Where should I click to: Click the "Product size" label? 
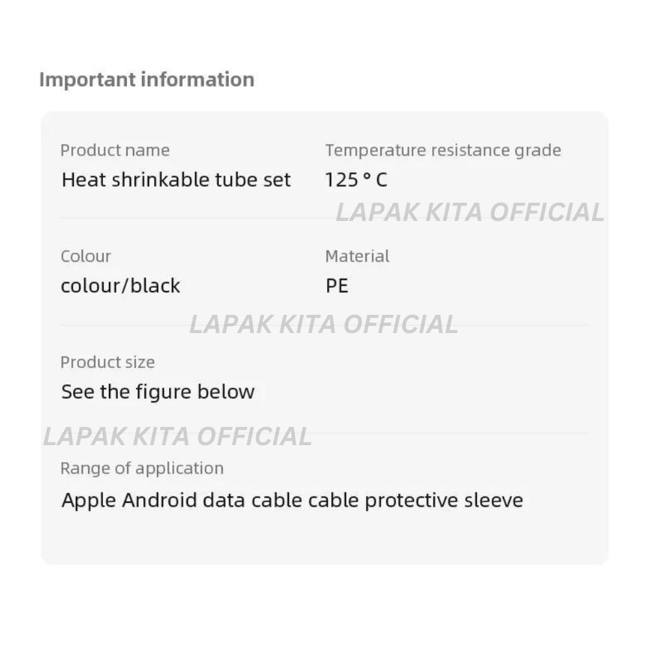(x=108, y=362)
